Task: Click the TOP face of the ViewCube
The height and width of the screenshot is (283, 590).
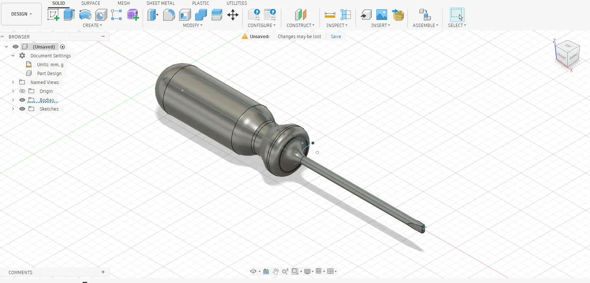Action: pos(568,46)
